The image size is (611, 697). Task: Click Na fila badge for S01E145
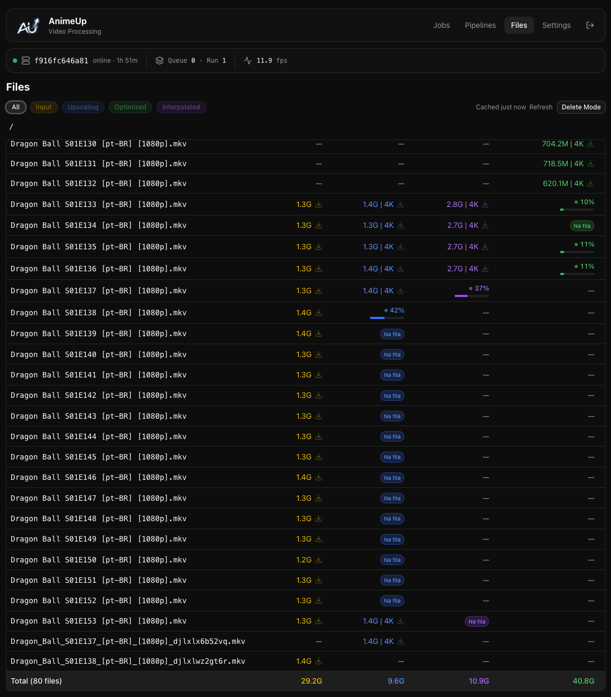pos(392,457)
